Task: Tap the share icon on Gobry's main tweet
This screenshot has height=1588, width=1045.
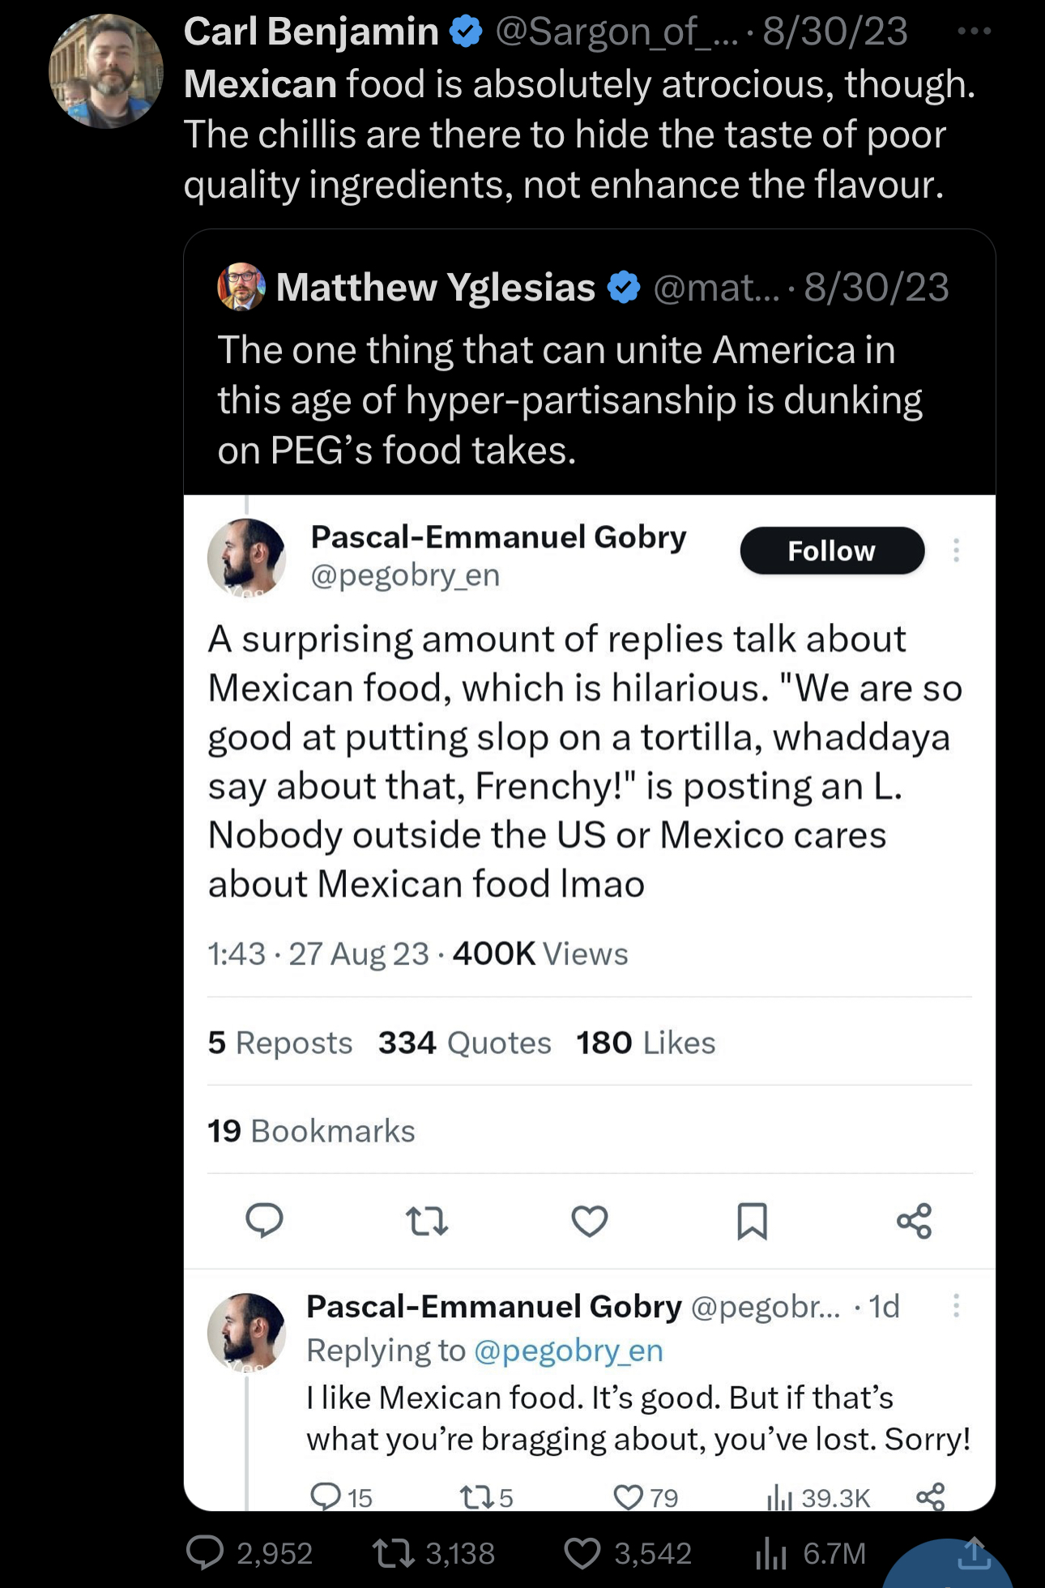Action: pos(915,1221)
